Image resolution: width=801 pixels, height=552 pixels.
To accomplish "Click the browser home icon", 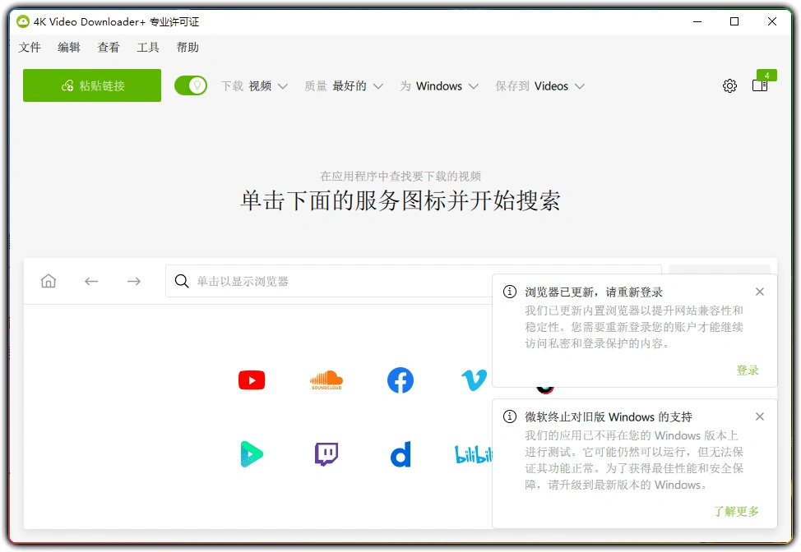I will pyautogui.click(x=49, y=281).
